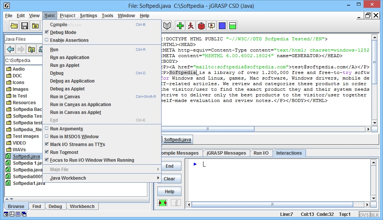383x220 pixels.
Task: Select the Softpedi.java document tab button
Action: (x=177, y=140)
